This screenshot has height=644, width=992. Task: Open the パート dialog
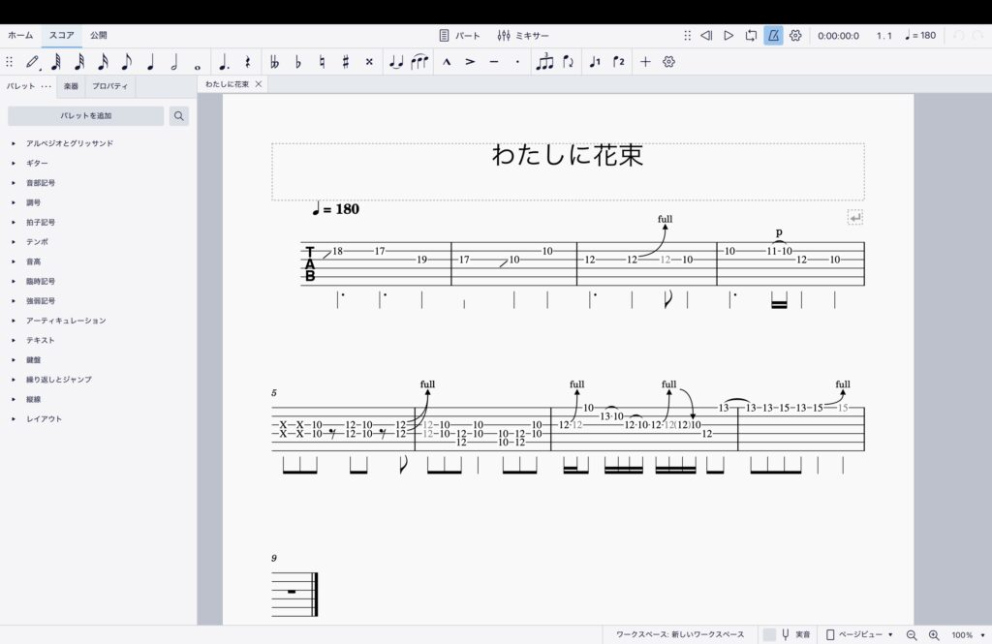[459, 36]
